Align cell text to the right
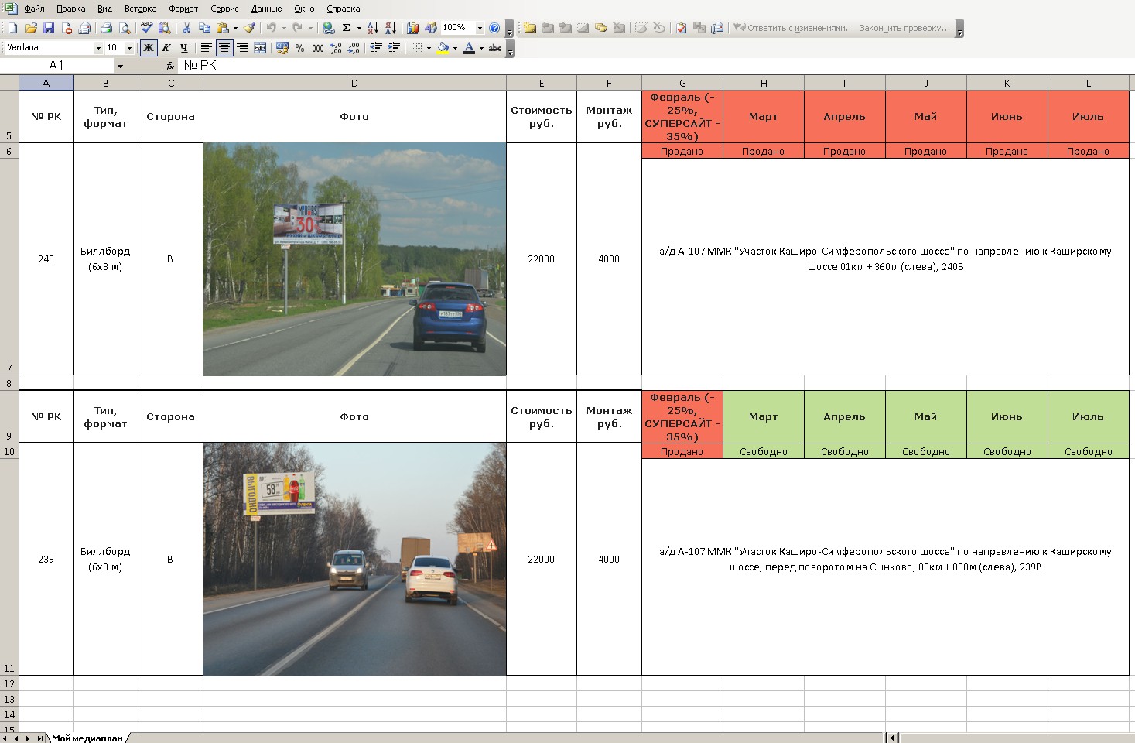Viewport: 1135px width, 743px height. pyautogui.click(x=242, y=48)
